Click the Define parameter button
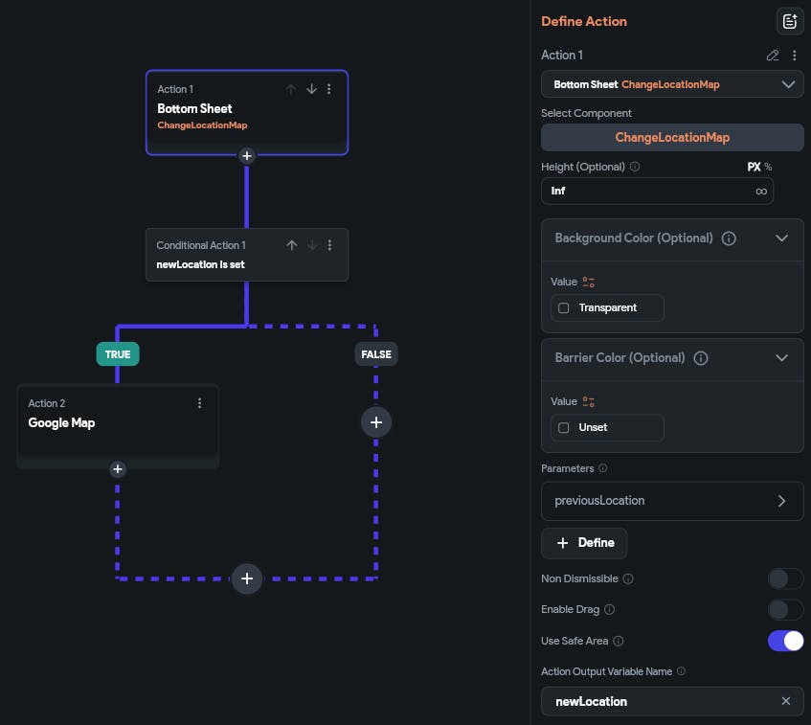The image size is (811, 725). pos(584,543)
